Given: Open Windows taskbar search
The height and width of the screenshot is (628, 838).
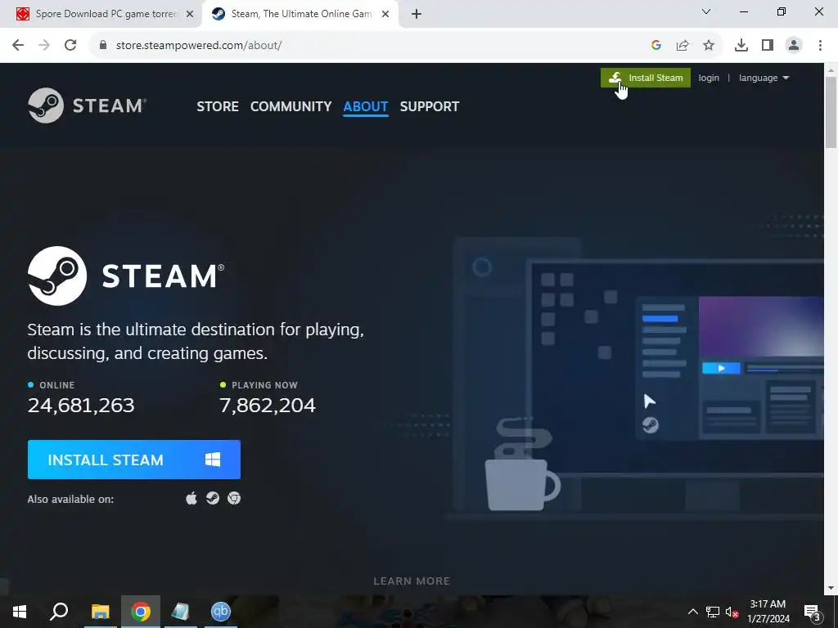Looking at the screenshot, I should click(59, 612).
